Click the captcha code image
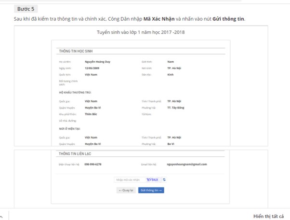The height and width of the screenshot is (220, 290). point(153,179)
